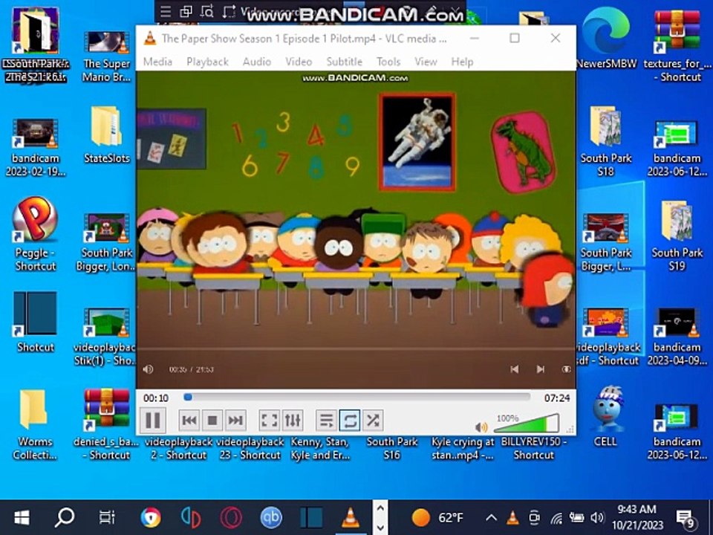Select Kyle crying at stan.mp4 label

pyautogui.click(x=463, y=447)
